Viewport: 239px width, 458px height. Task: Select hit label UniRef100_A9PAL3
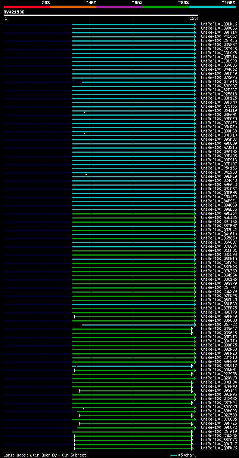coord(219,184)
